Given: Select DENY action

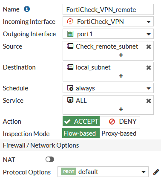Looking at the screenshot, I should coord(120,121).
